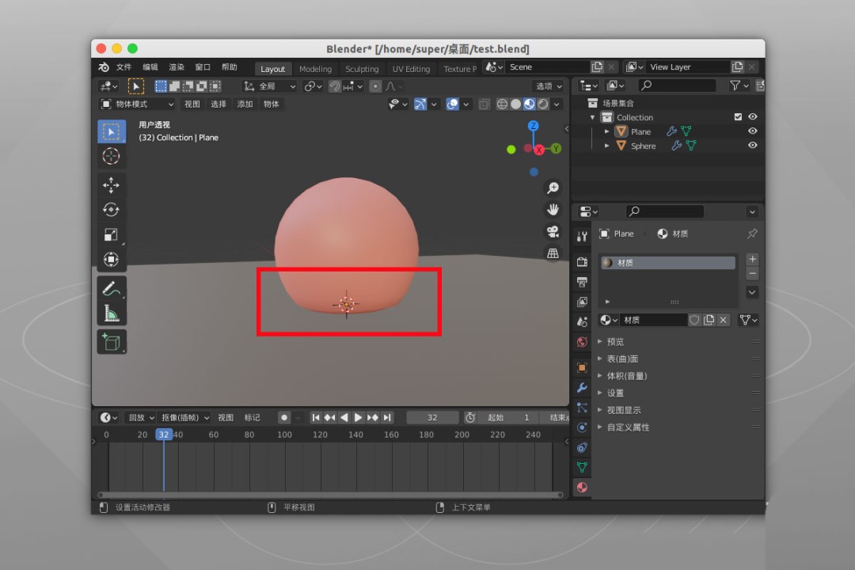Select the Move tool in viewport toolbar
Viewport: 855px width, 570px height.
point(111,184)
